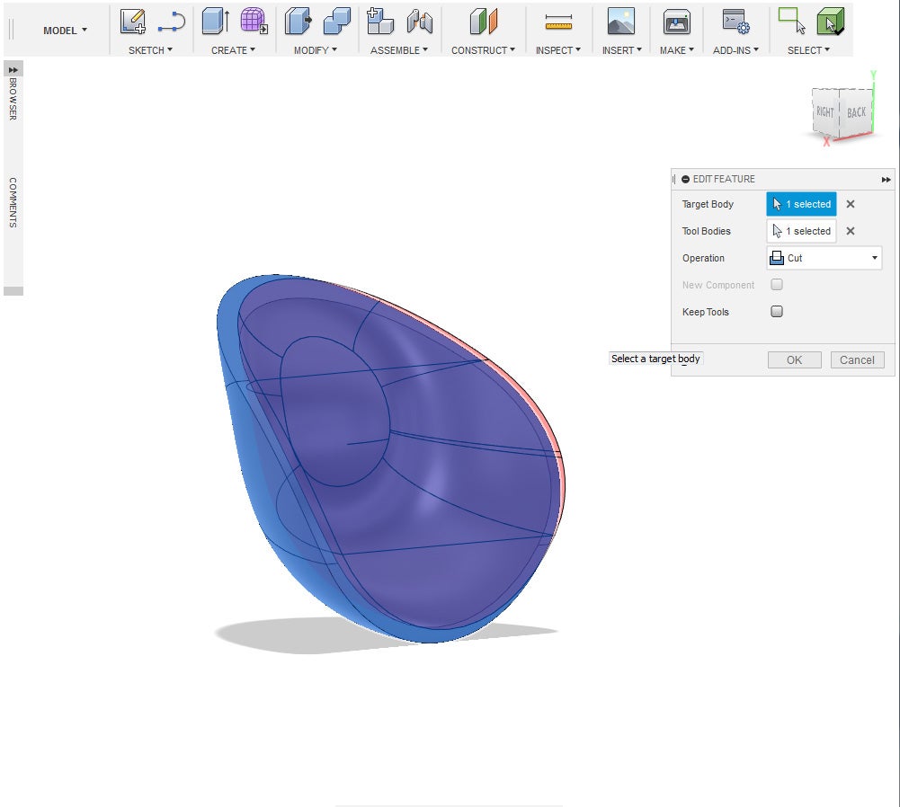Clear the Tool Bodies selection
900x807 pixels.
851,231
